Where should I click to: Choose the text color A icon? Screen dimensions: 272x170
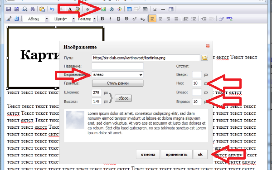coord(70,9)
